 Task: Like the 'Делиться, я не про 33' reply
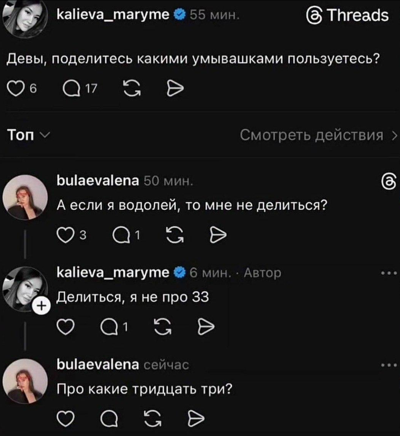pyautogui.click(x=65, y=327)
